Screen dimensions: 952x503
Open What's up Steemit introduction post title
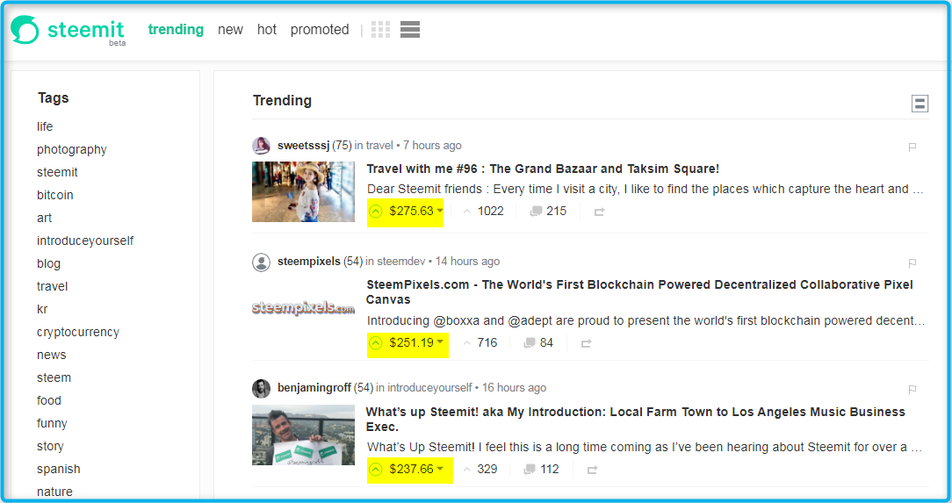point(635,420)
